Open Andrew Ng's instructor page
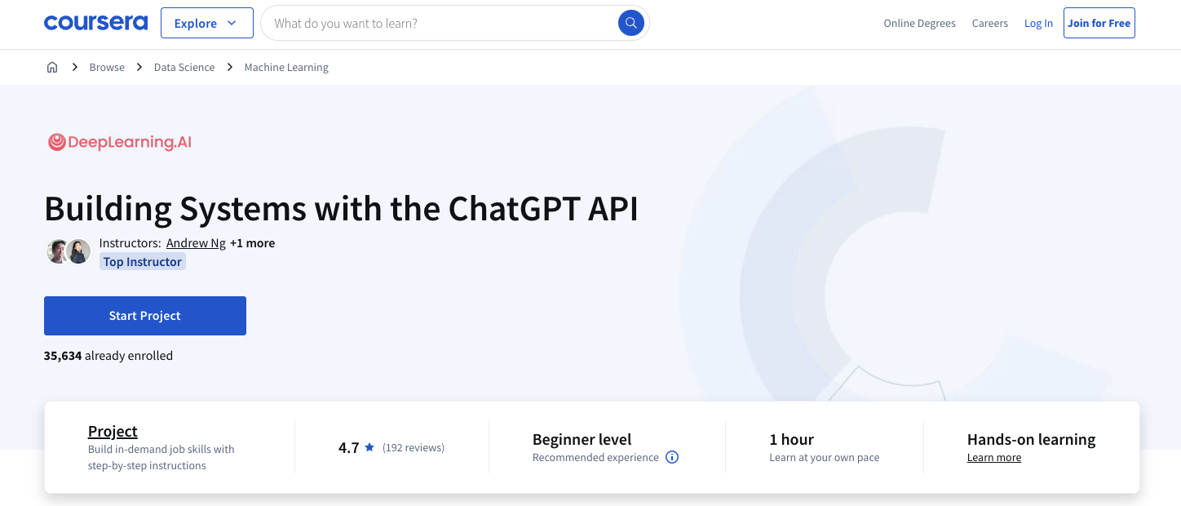 196,242
